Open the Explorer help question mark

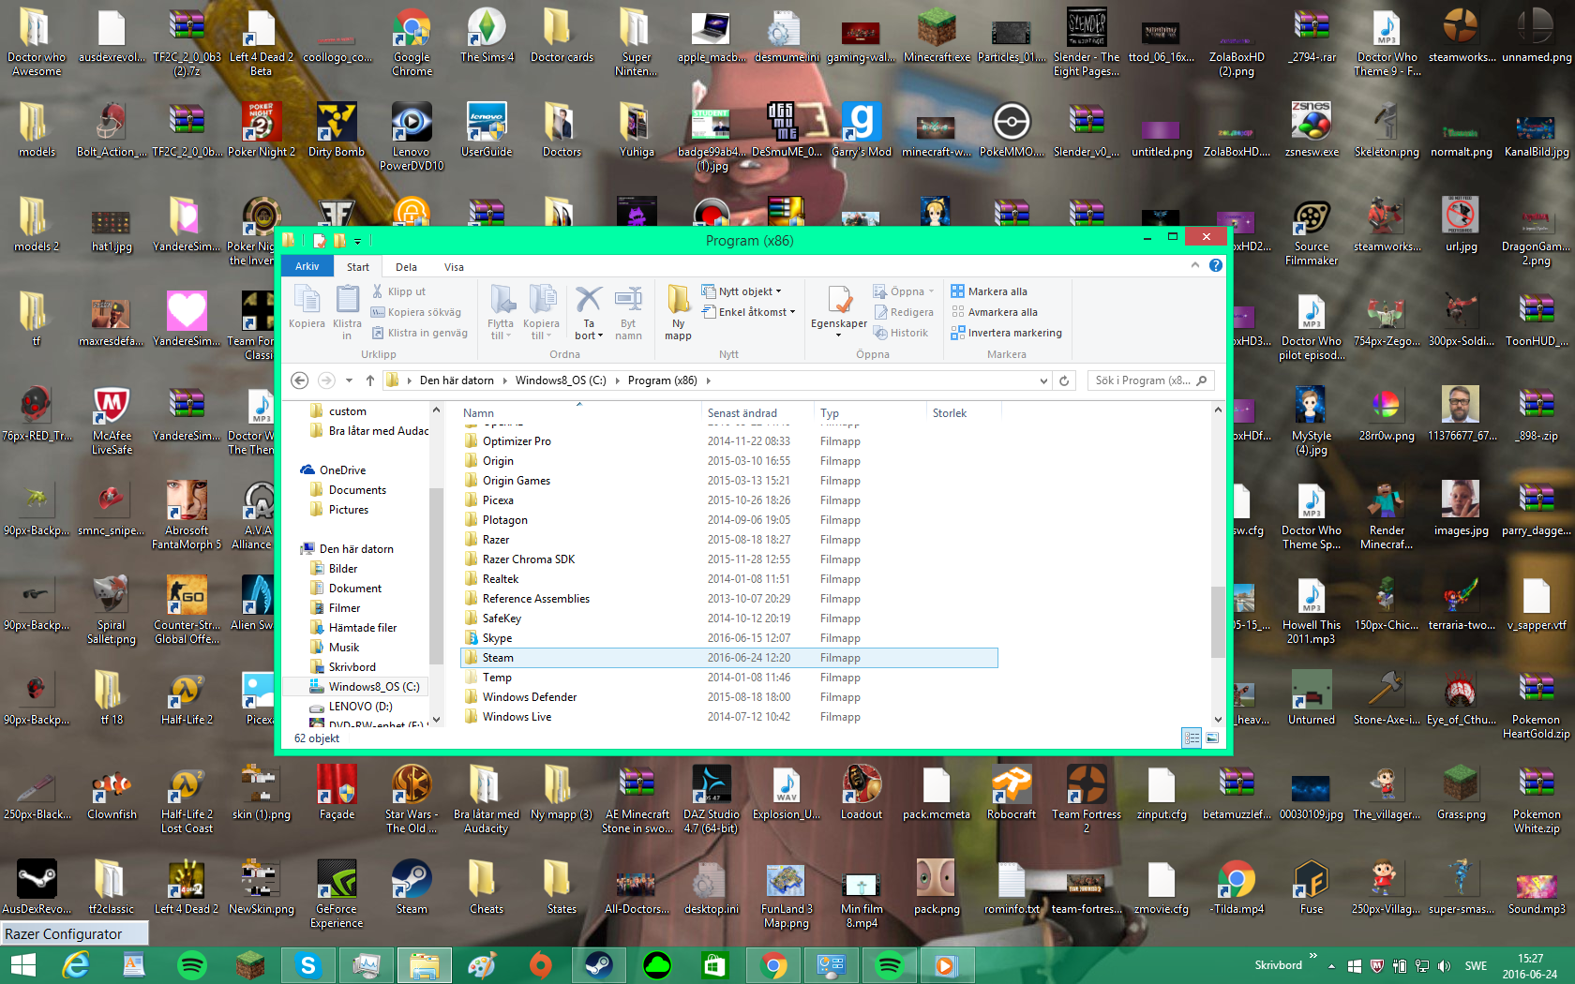(x=1216, y=265)
